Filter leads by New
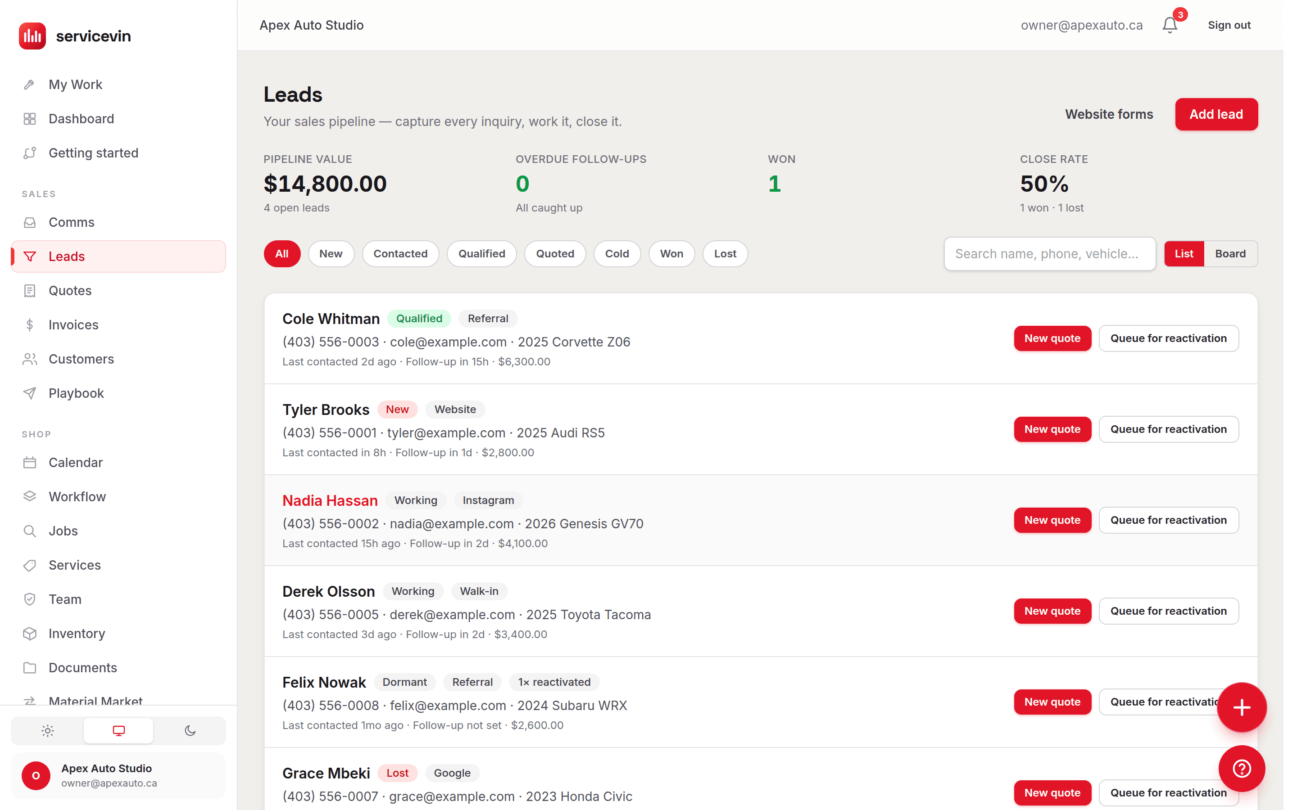Viewport: 1297px width, 810px height. [331, 254]
